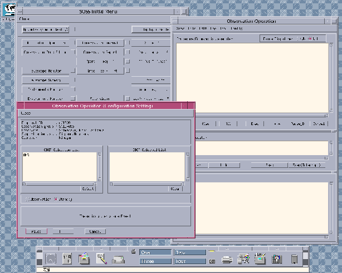The image size is (342, 273).
Task: Open the Help Manager bookshelf icon
Action: click(x=277, y=259)
